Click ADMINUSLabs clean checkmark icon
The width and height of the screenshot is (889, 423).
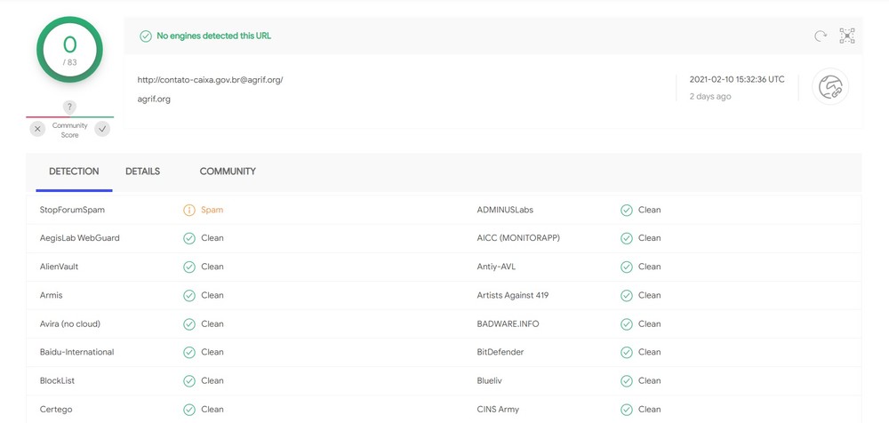[626, 210]
